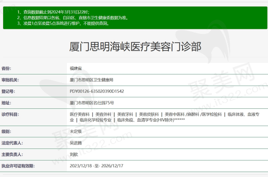
Task: Select registration number PDY00126-635020390D1542
Action: pos(97,91)
